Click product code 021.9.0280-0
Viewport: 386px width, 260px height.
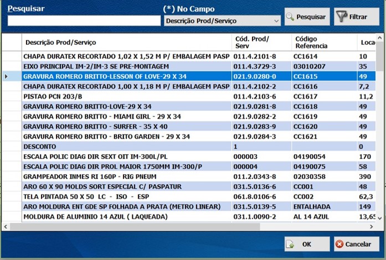tap(255, 77)
